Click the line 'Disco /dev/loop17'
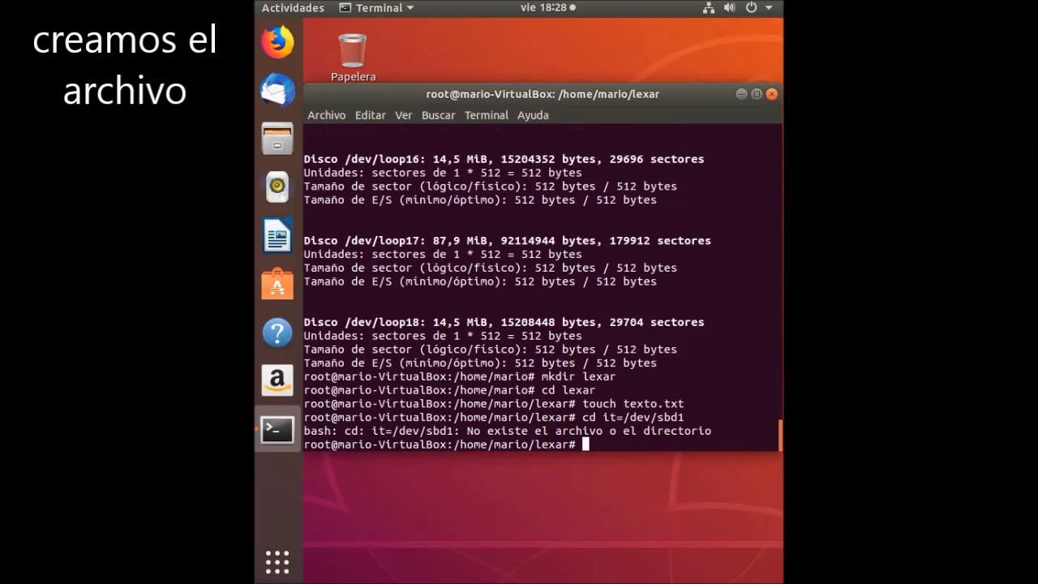 pyautogui.click(x=507, y=241)
